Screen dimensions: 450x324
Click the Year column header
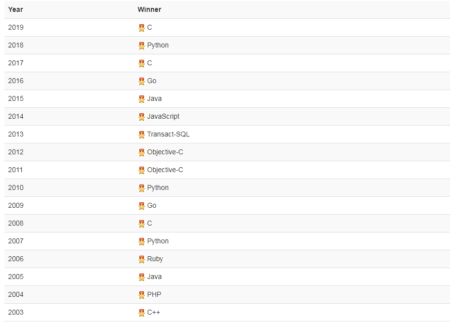click(x=16, y=9)
